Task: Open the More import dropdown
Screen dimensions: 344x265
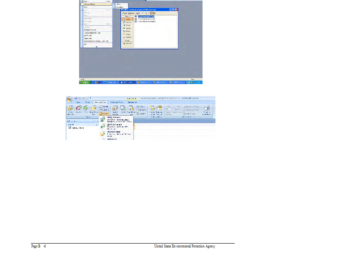Action: point(104,114)
